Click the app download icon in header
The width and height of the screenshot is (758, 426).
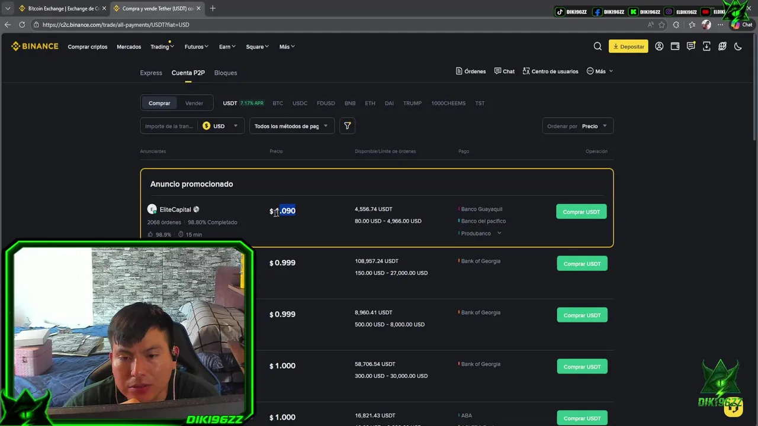tap(706, 46)
